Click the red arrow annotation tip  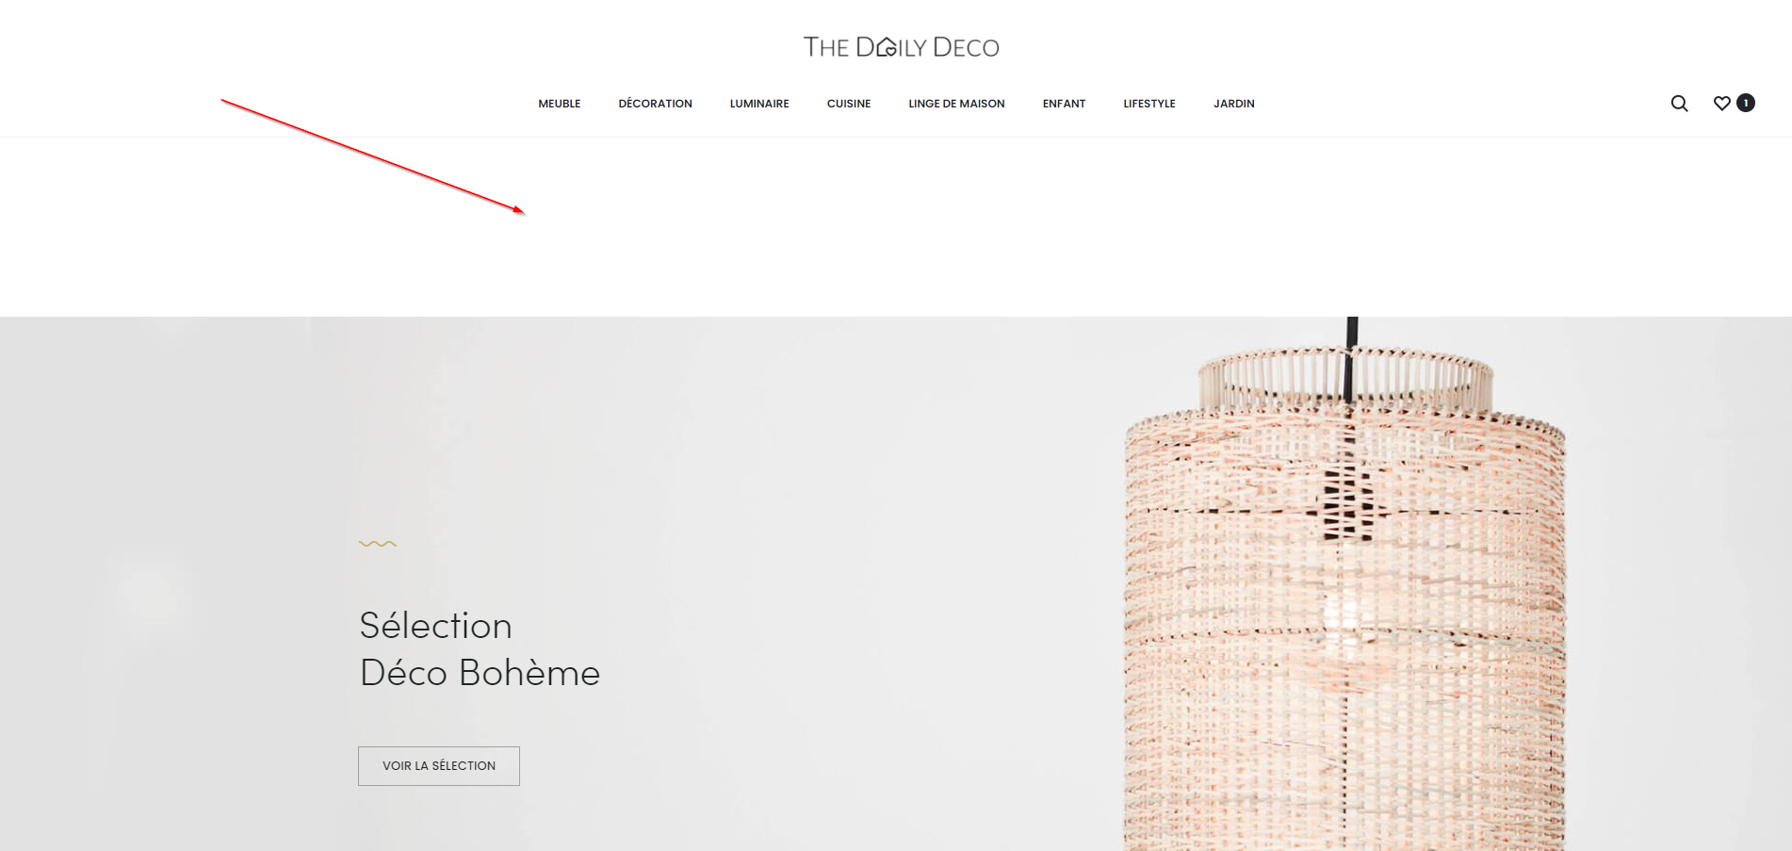pos(523,213)
